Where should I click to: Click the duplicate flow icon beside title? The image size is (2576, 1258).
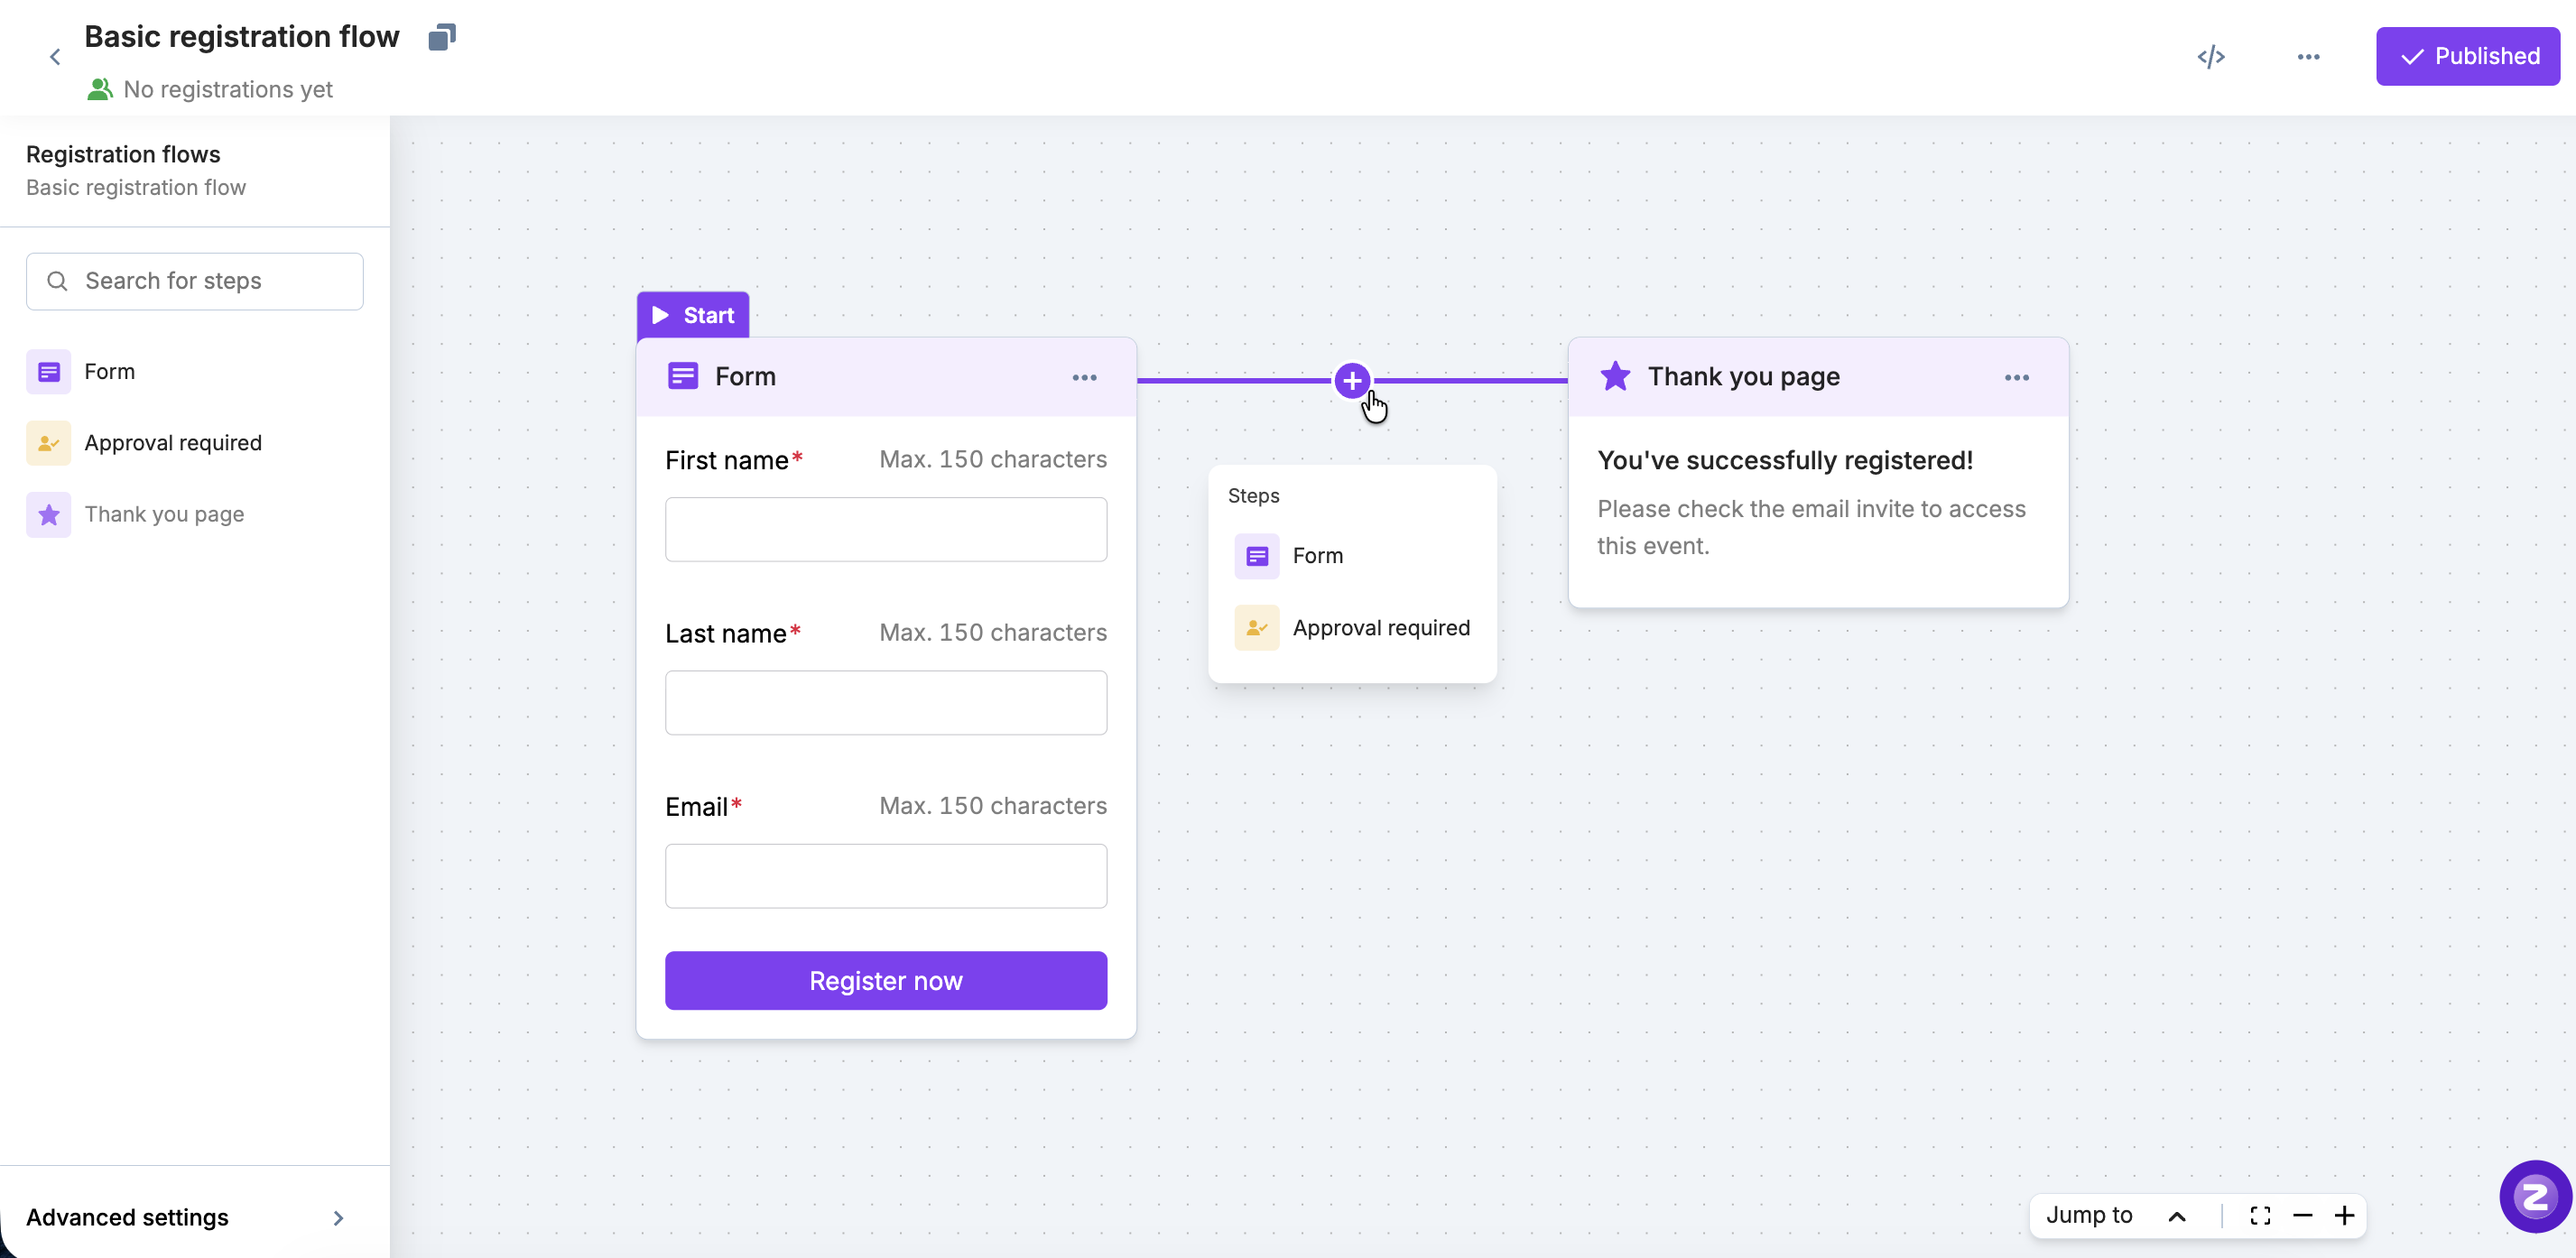click(441, 37)
